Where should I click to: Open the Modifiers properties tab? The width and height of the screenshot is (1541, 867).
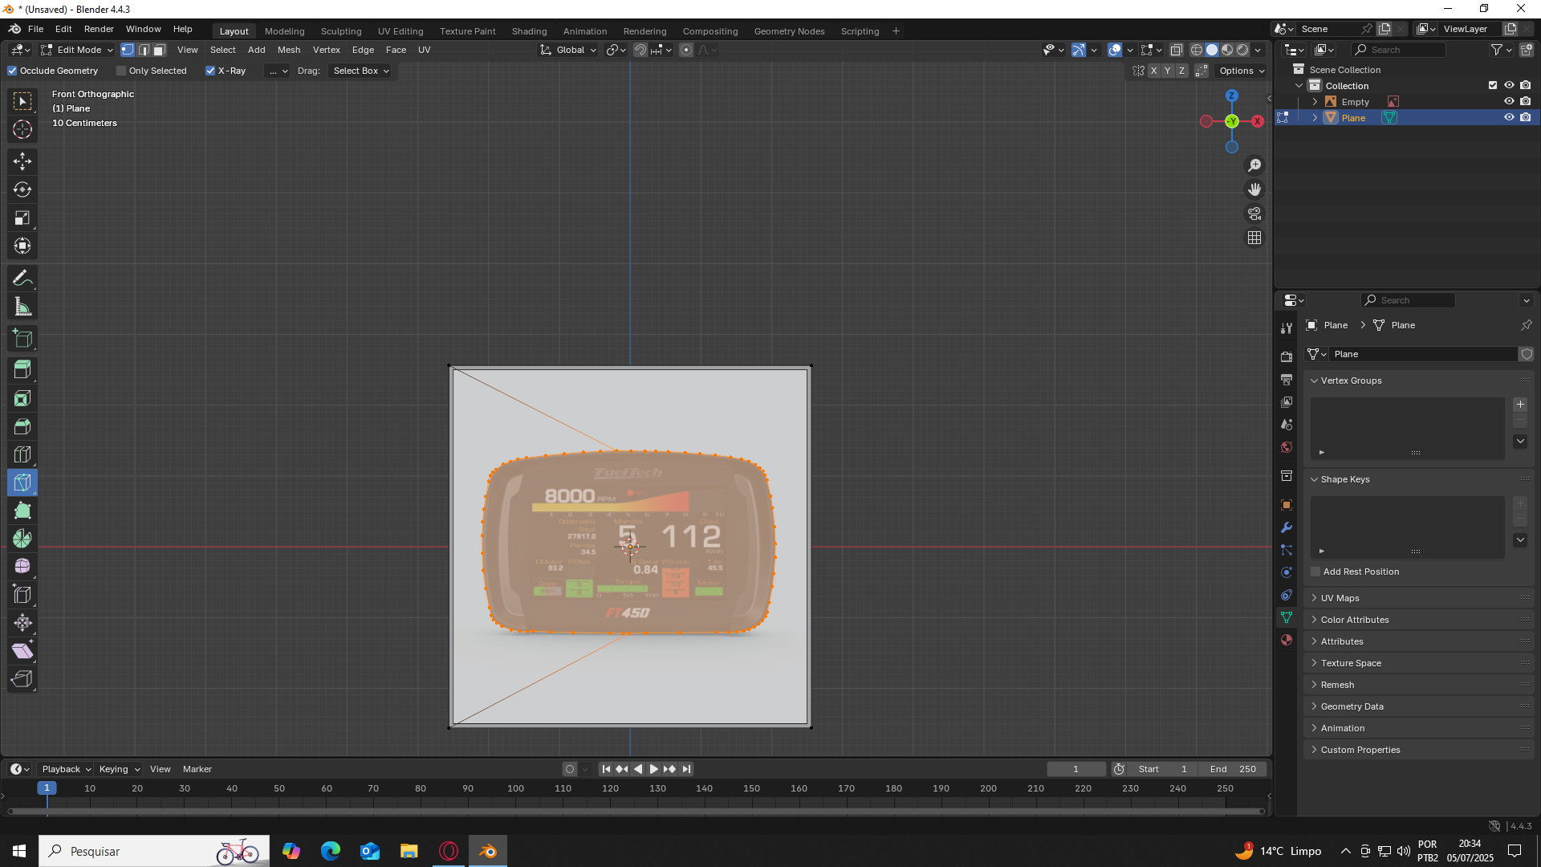[1287, 527]
